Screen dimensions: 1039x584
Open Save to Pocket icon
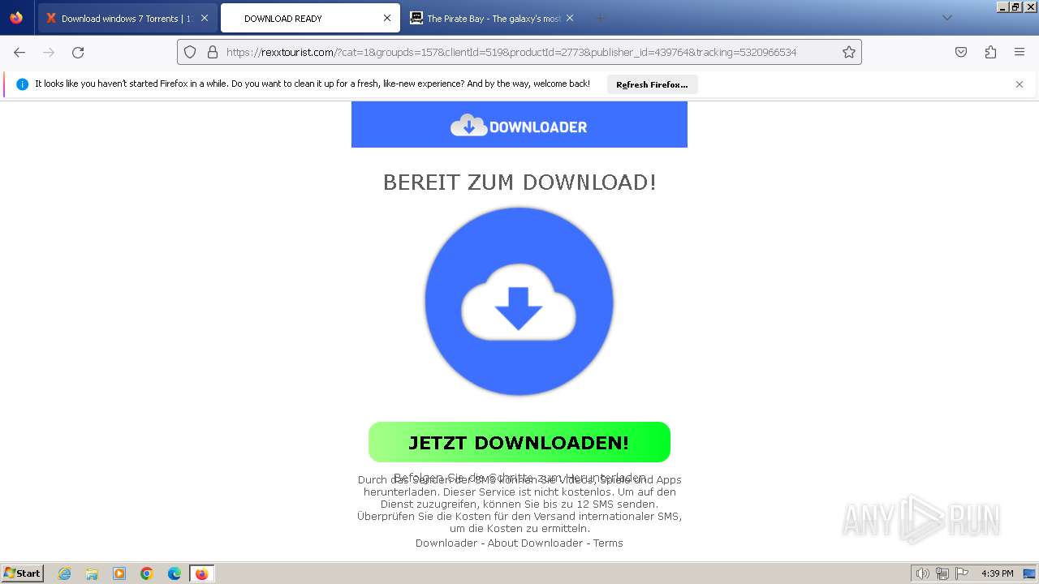click(961, 52)
